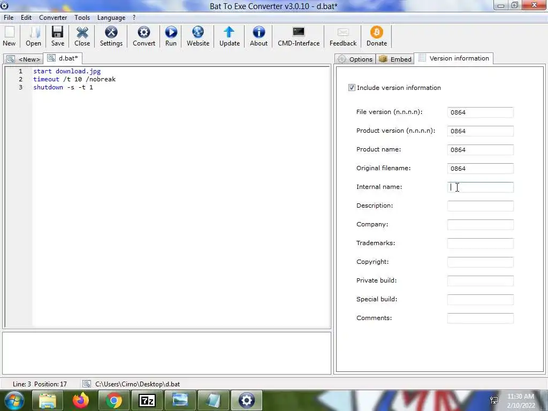This screenshot has width=548, height=411.
Task: Click the Trademarks input field
Action: 480,243
